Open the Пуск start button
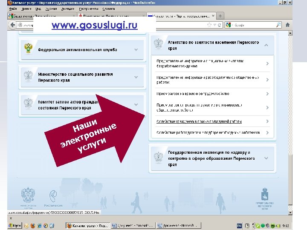Screen dimensions: 307x230 click(15, 226)
